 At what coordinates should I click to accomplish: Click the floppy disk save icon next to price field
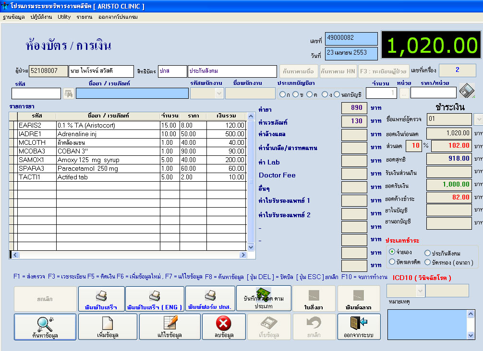(466, 91)
